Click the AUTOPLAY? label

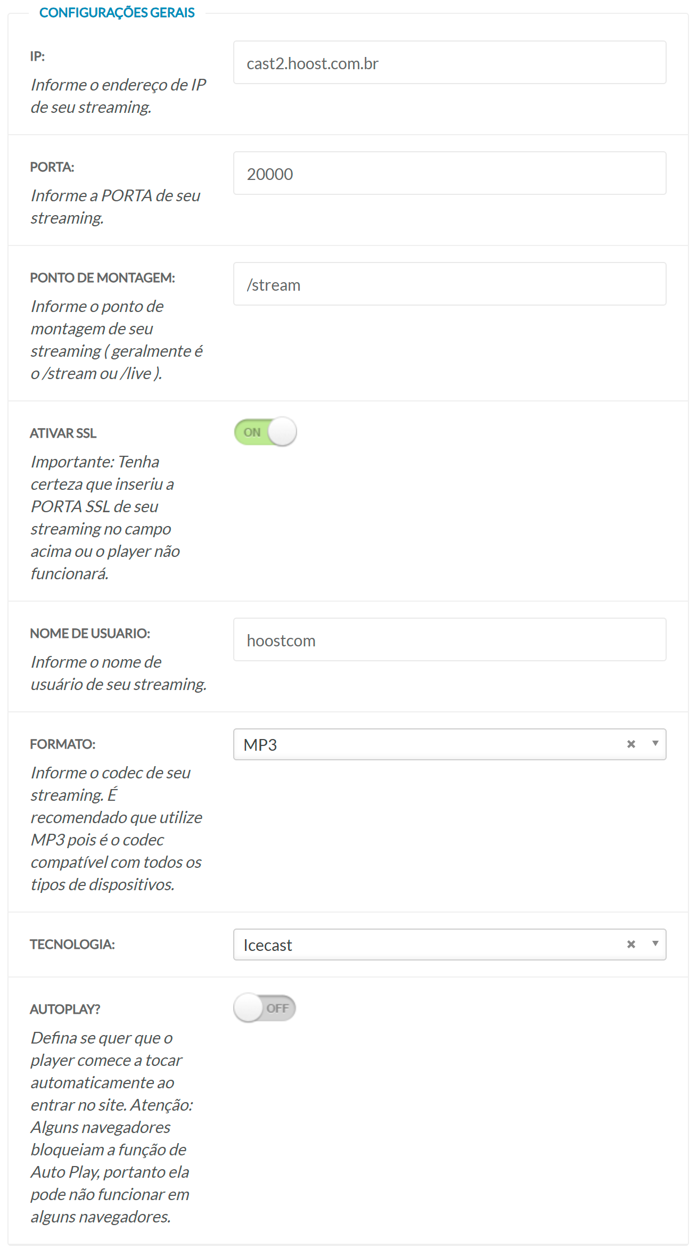(x=65, y=1009)
